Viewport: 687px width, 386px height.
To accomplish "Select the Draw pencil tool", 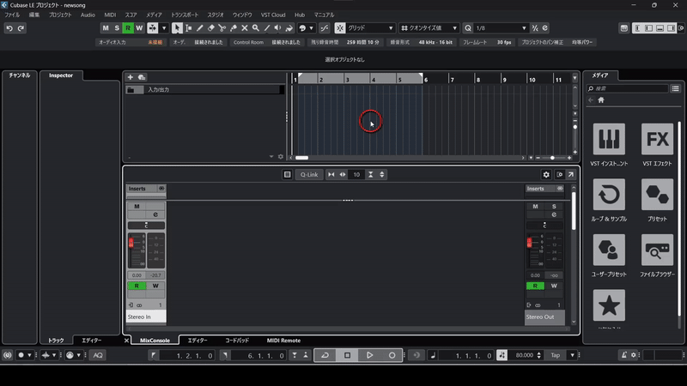I will [x=200, y=28].
